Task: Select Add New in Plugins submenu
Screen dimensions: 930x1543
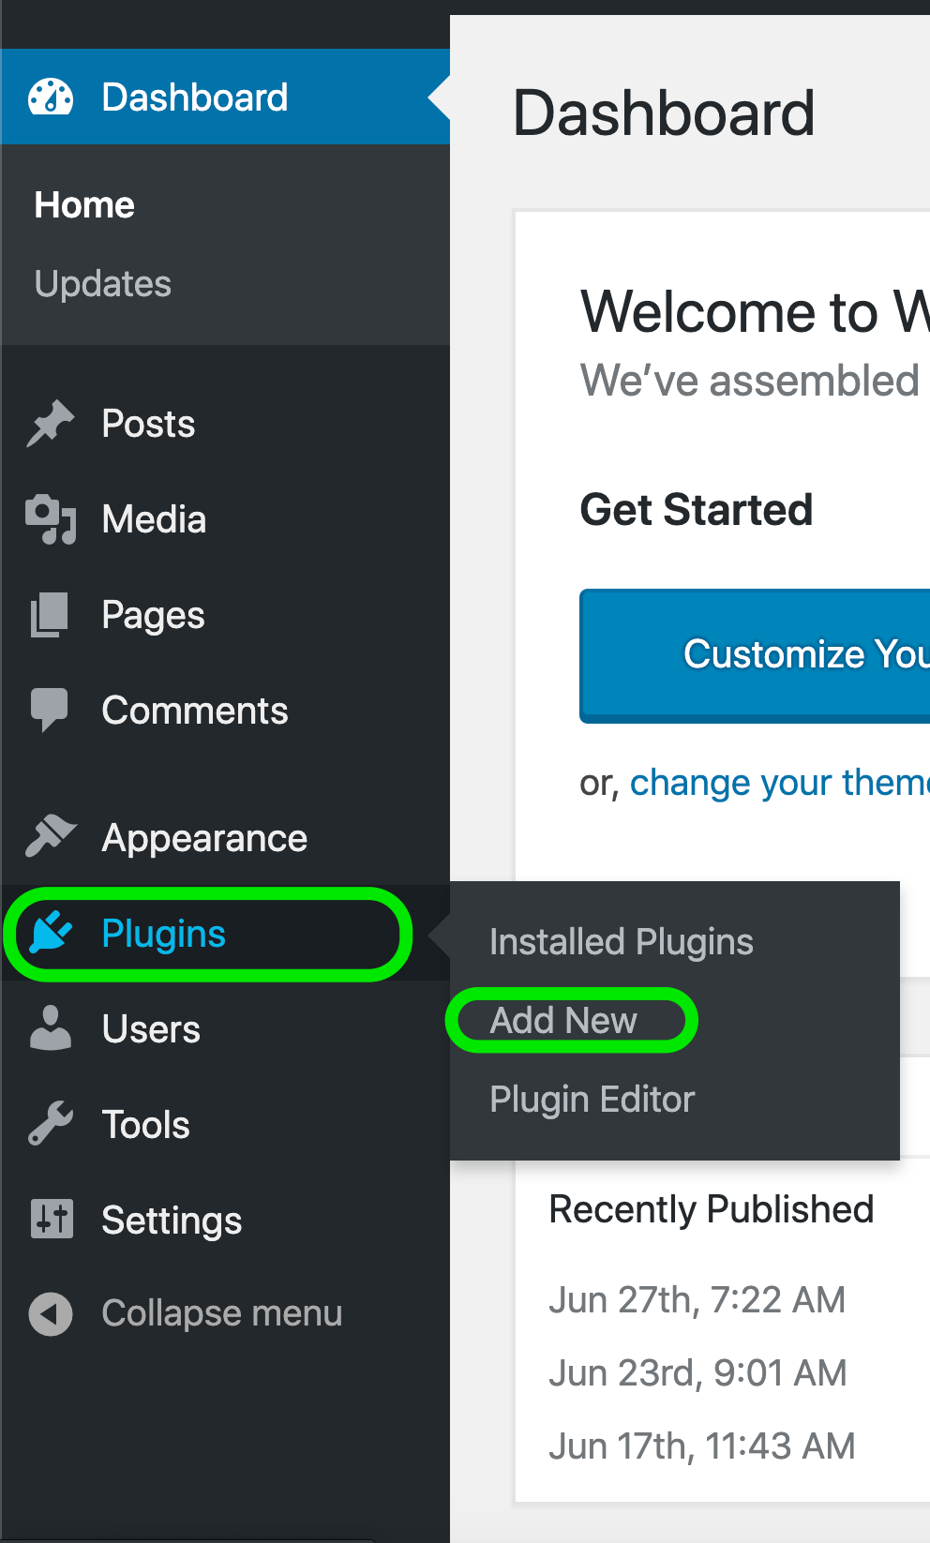Action: coord(563,1020)
